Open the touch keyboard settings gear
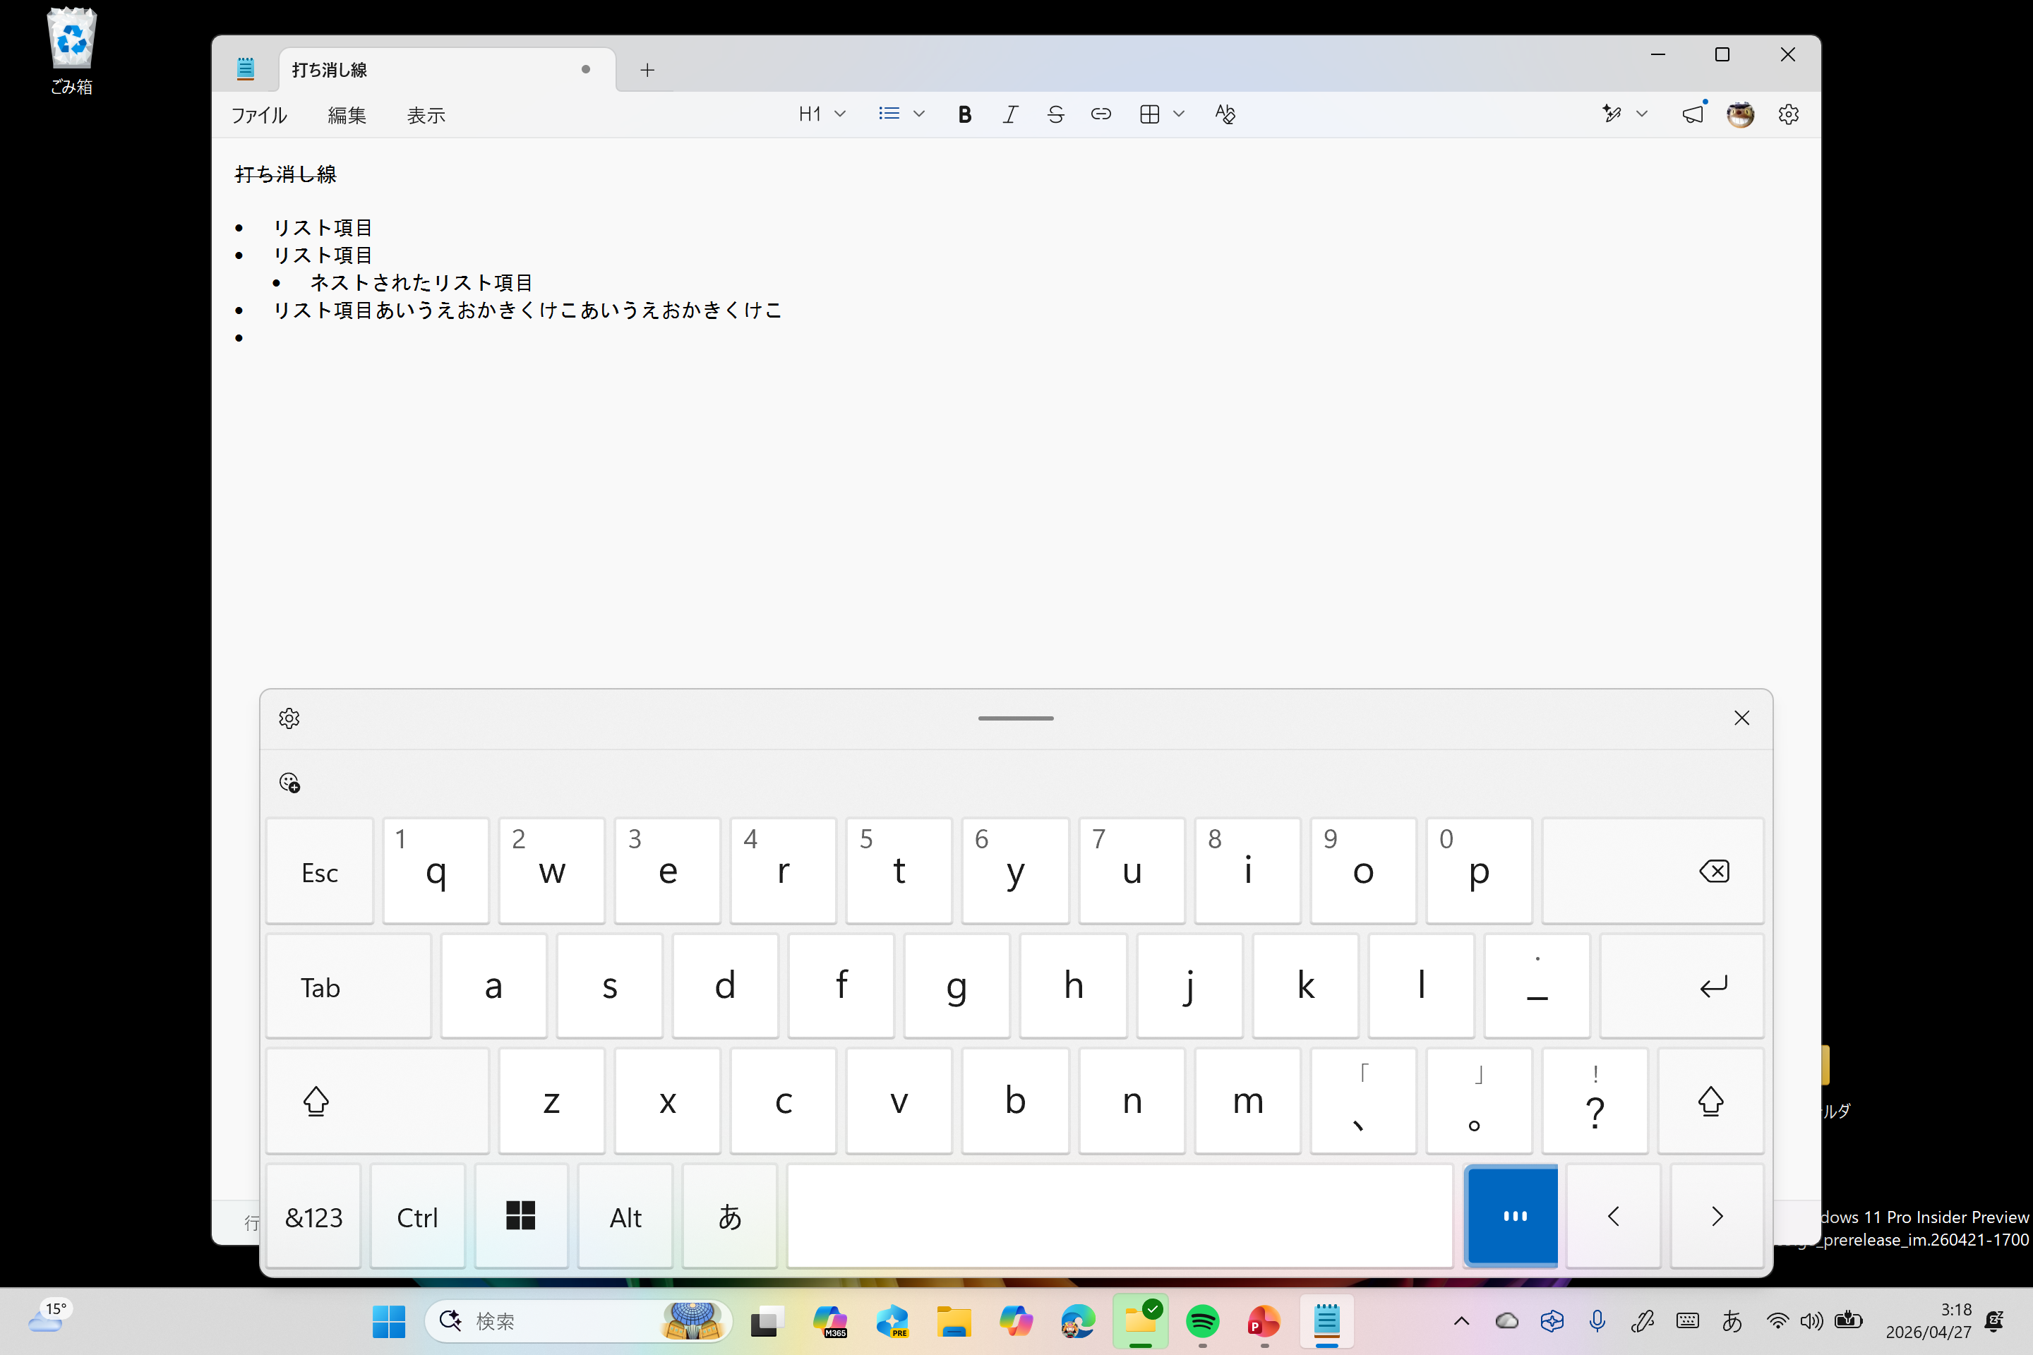Viewport: 2033px width, 1355px height. (x=289, y=717)
